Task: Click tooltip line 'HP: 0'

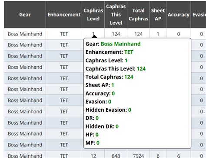Action: click(x=92, y=135)
